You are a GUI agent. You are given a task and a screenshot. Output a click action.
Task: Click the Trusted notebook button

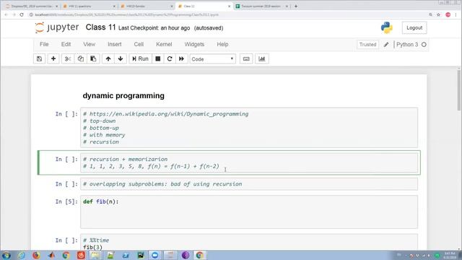coord(367,45)
